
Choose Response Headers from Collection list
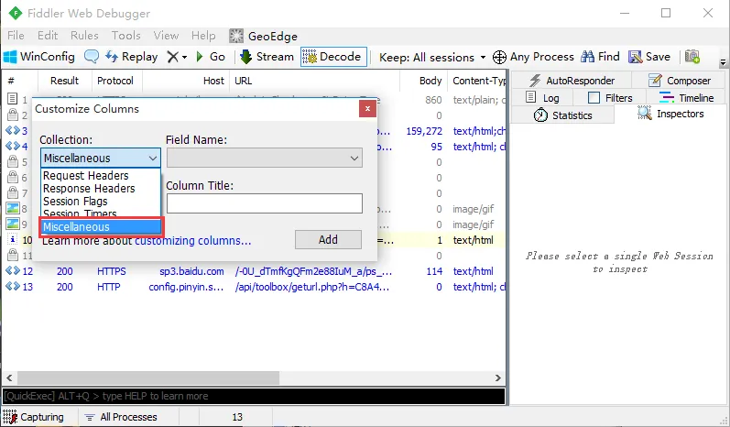pos(89,189)
